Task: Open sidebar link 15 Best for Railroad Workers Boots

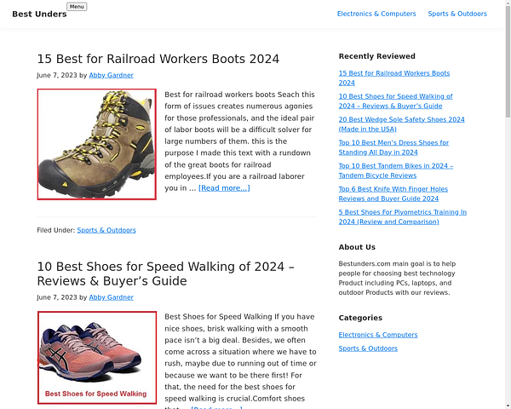Action: (x=394, y=78)
